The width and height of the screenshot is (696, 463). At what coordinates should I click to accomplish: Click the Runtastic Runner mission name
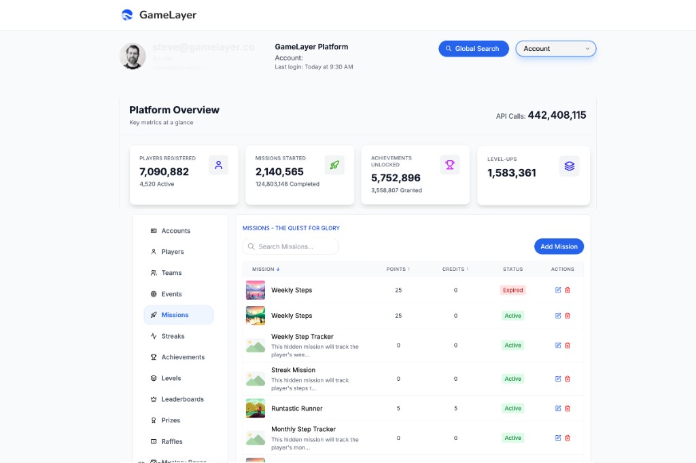pyautogui.click(x=297, y=409)
